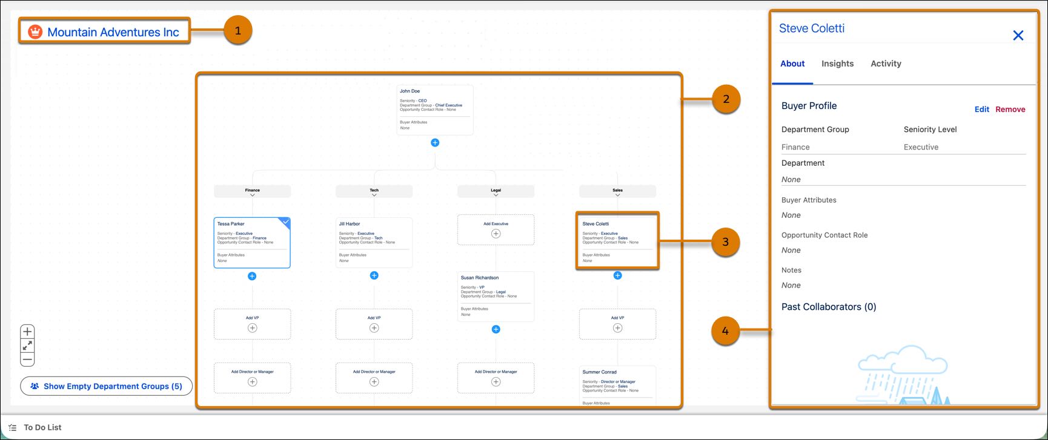This screenshot has height=440, width=1048.
Task: Click blue plus below Tessa Parker card
Action: click(x=252, y=276)
